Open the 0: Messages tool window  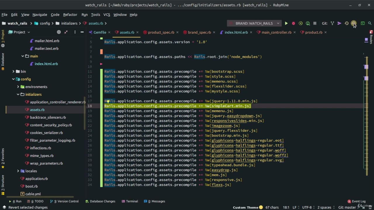[154, 201]
